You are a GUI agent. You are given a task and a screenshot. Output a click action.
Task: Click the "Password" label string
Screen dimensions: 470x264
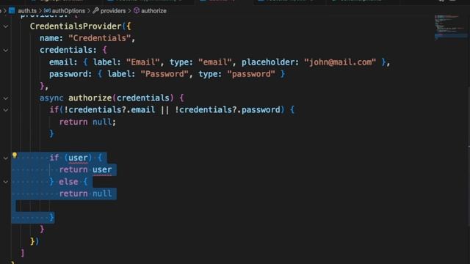(x=164, y=74)
